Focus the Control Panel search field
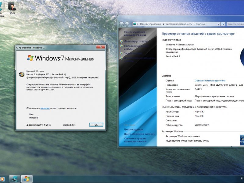This screenshot has width=244, height=183. [x=235, y=24]
